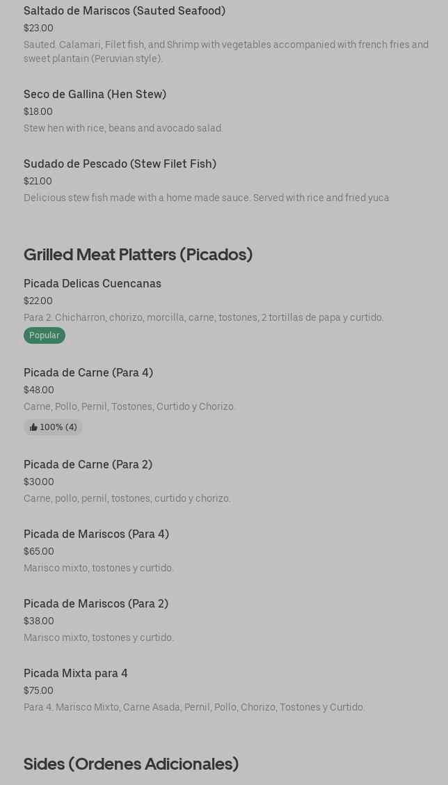Click thumbs-up icon under Picada de Carne

pos(33,427)
